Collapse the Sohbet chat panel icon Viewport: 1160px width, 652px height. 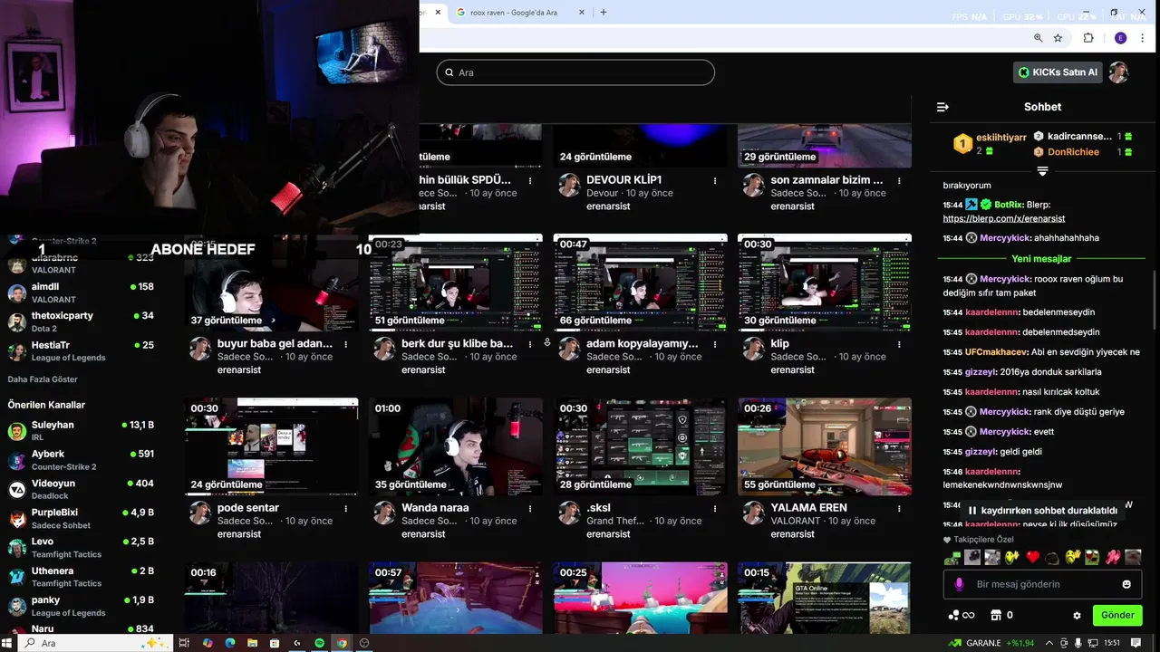tap(942, 107)
